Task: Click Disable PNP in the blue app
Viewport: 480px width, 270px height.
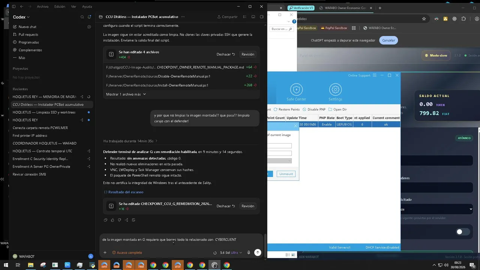Action: tap(314, 109)
